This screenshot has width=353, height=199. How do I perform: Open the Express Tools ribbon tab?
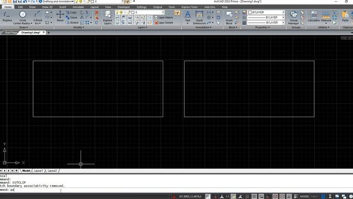click(189, 7)
